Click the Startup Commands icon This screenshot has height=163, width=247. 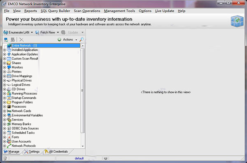[x=9, y=98]
